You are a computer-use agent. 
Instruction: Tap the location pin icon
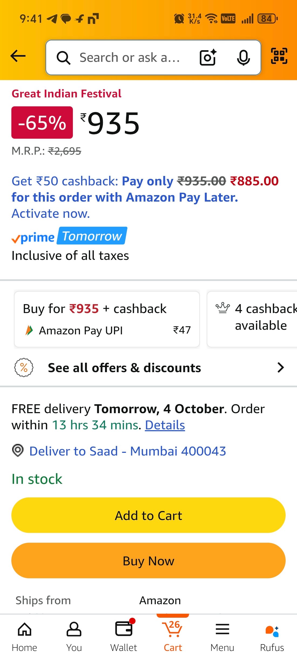point(18,450)
